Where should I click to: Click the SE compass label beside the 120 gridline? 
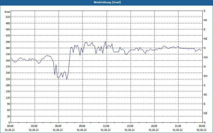[205, 95]
